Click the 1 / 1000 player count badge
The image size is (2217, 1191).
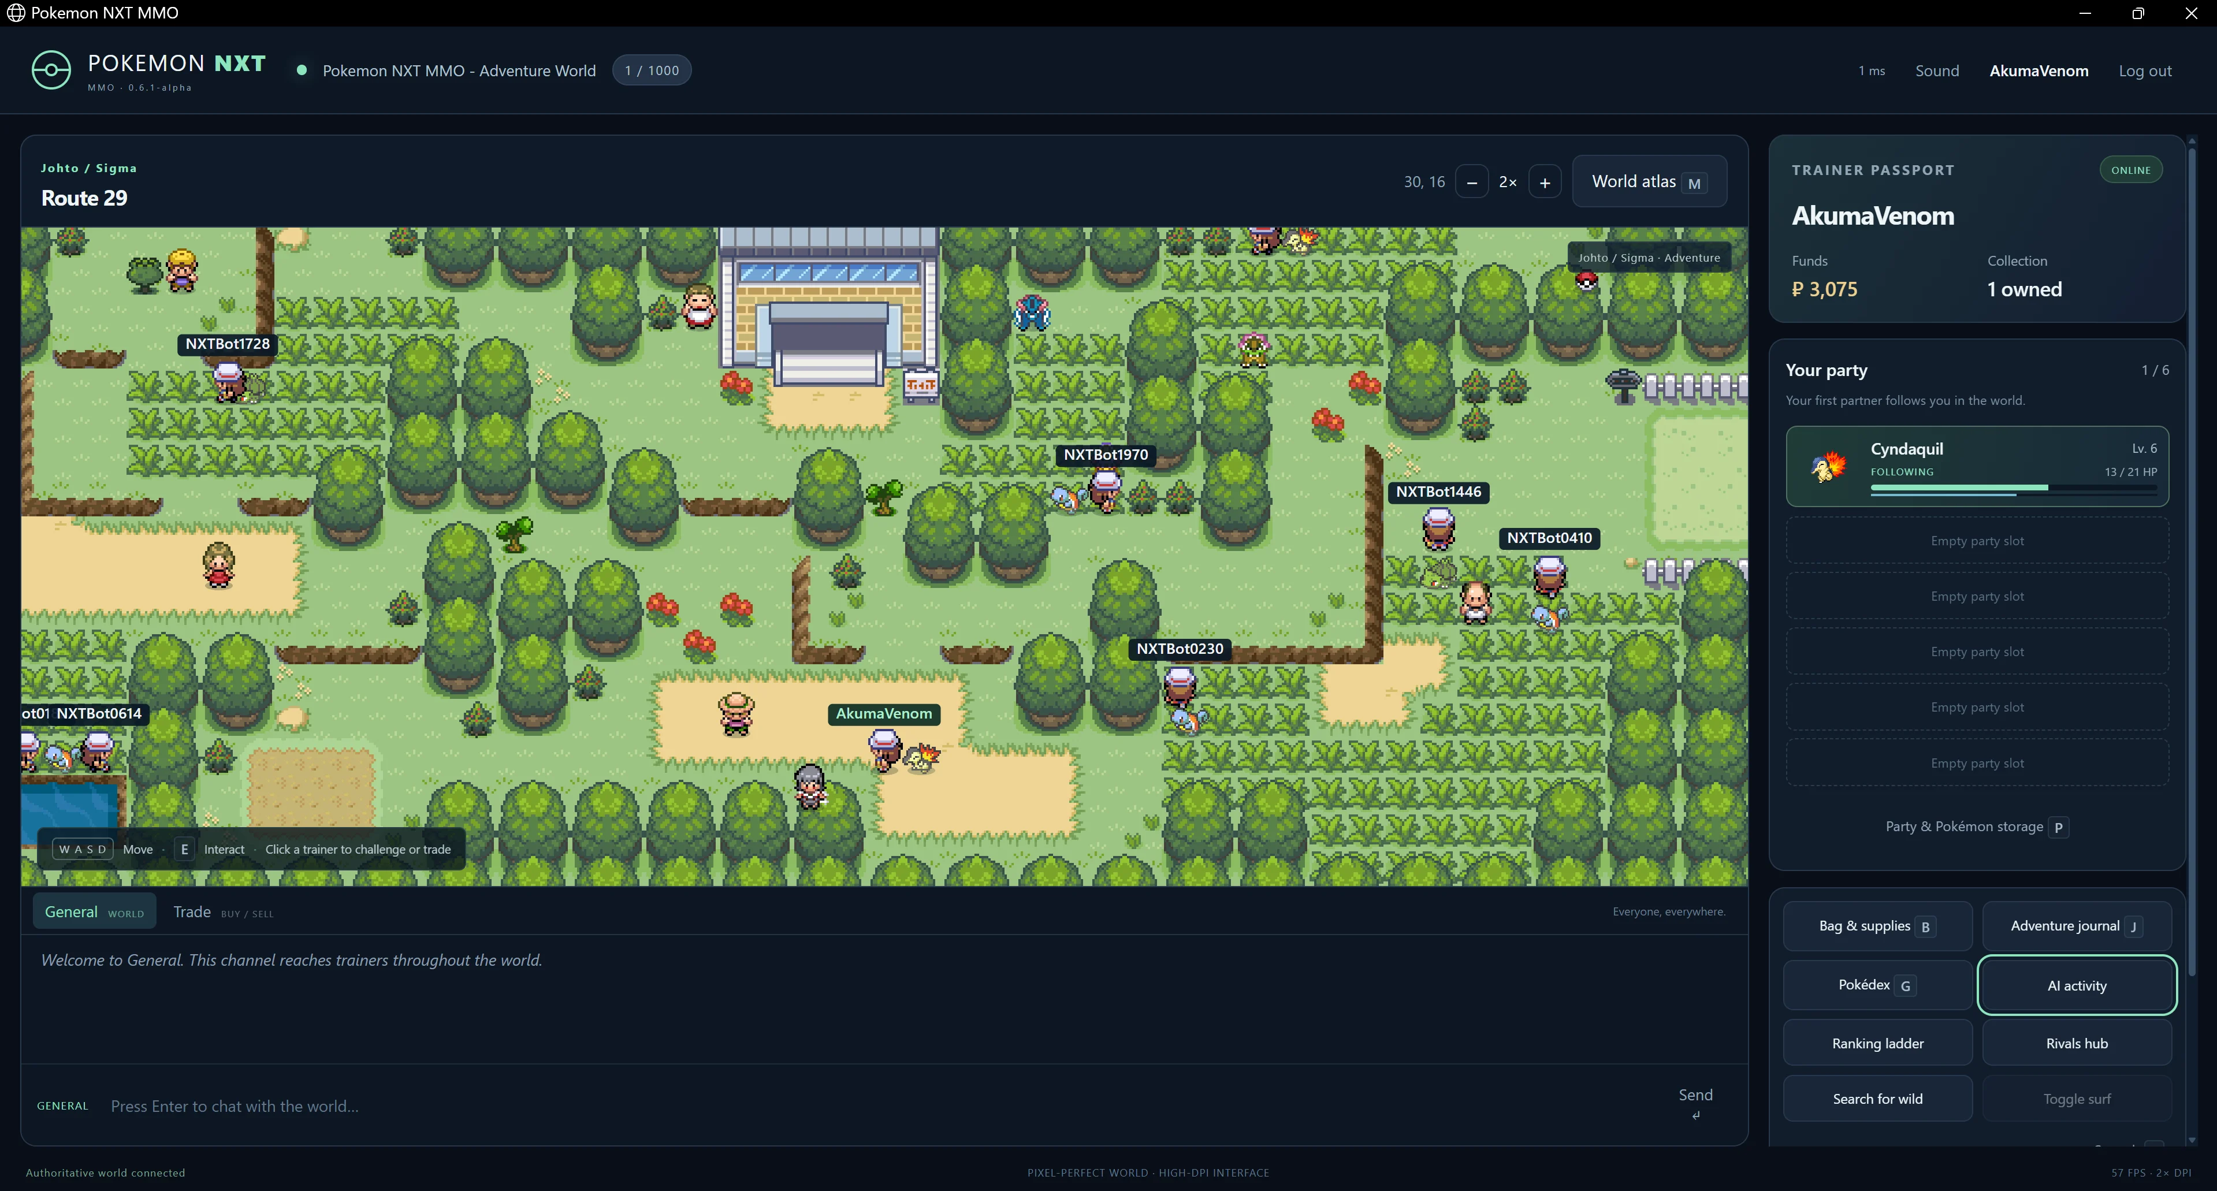(x=652, y=70)
